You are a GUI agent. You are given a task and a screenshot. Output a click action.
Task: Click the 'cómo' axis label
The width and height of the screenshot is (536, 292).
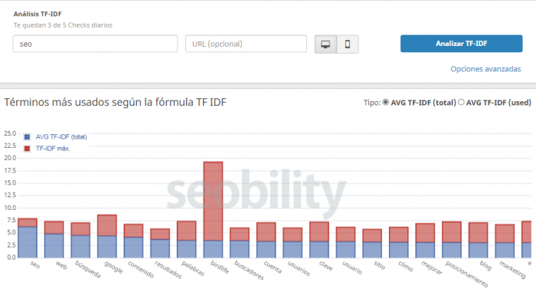click(x=405, y=266)
